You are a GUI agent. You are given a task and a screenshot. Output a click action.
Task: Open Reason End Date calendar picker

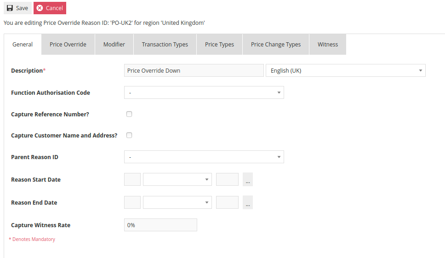248,202
